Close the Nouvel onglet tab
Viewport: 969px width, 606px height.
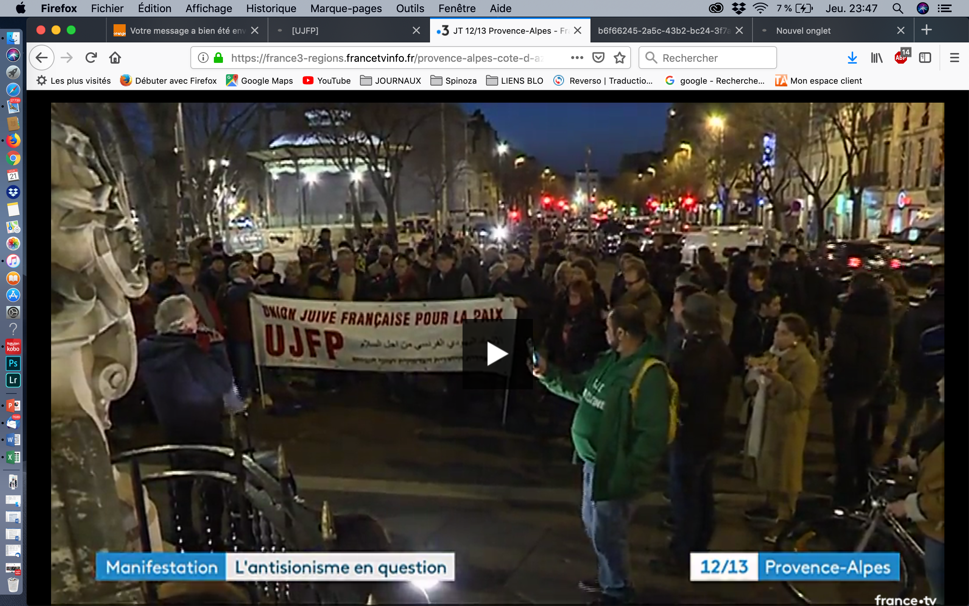(900, 30)
